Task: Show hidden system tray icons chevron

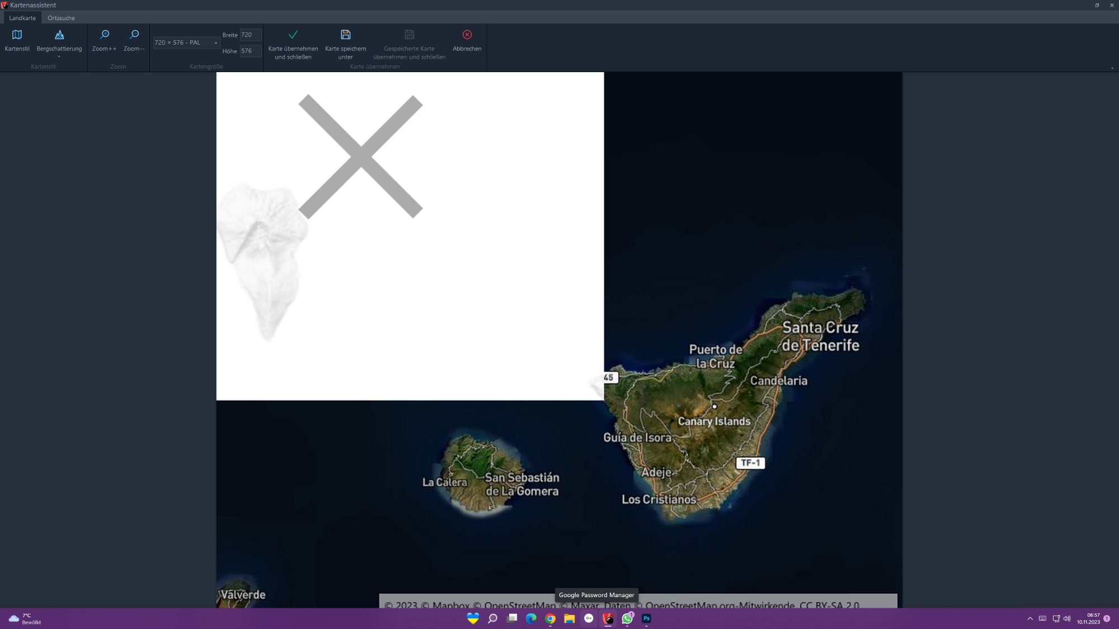Action: 1030,618
